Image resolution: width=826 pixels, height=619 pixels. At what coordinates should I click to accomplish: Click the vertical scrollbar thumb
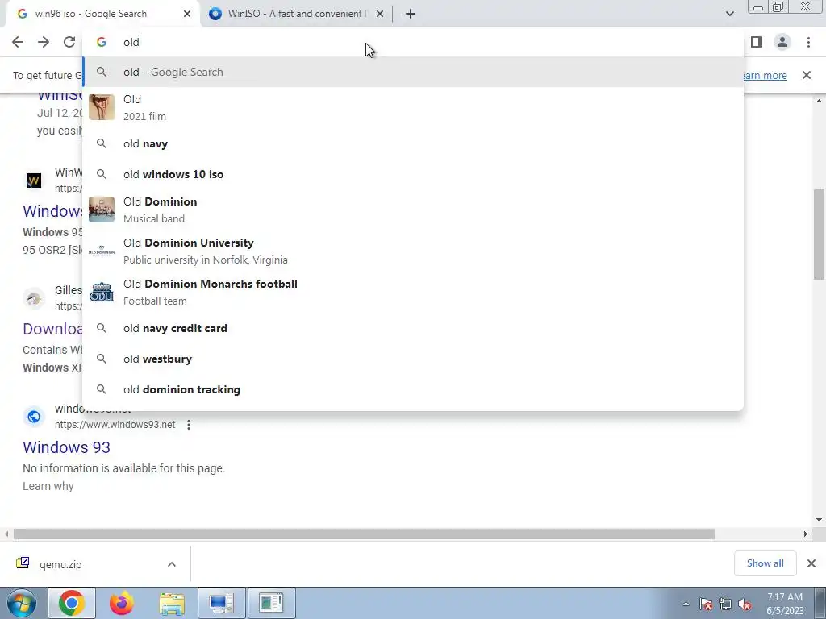(x=820, y=235)
